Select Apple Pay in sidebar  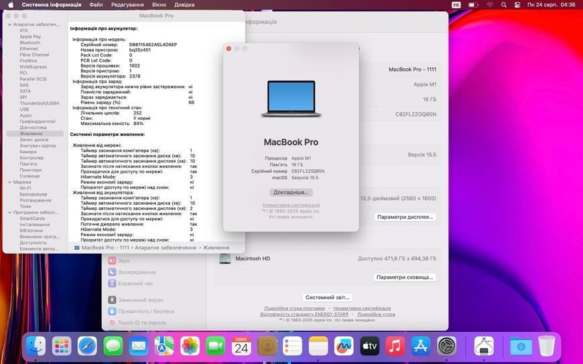tap(30, 37)
